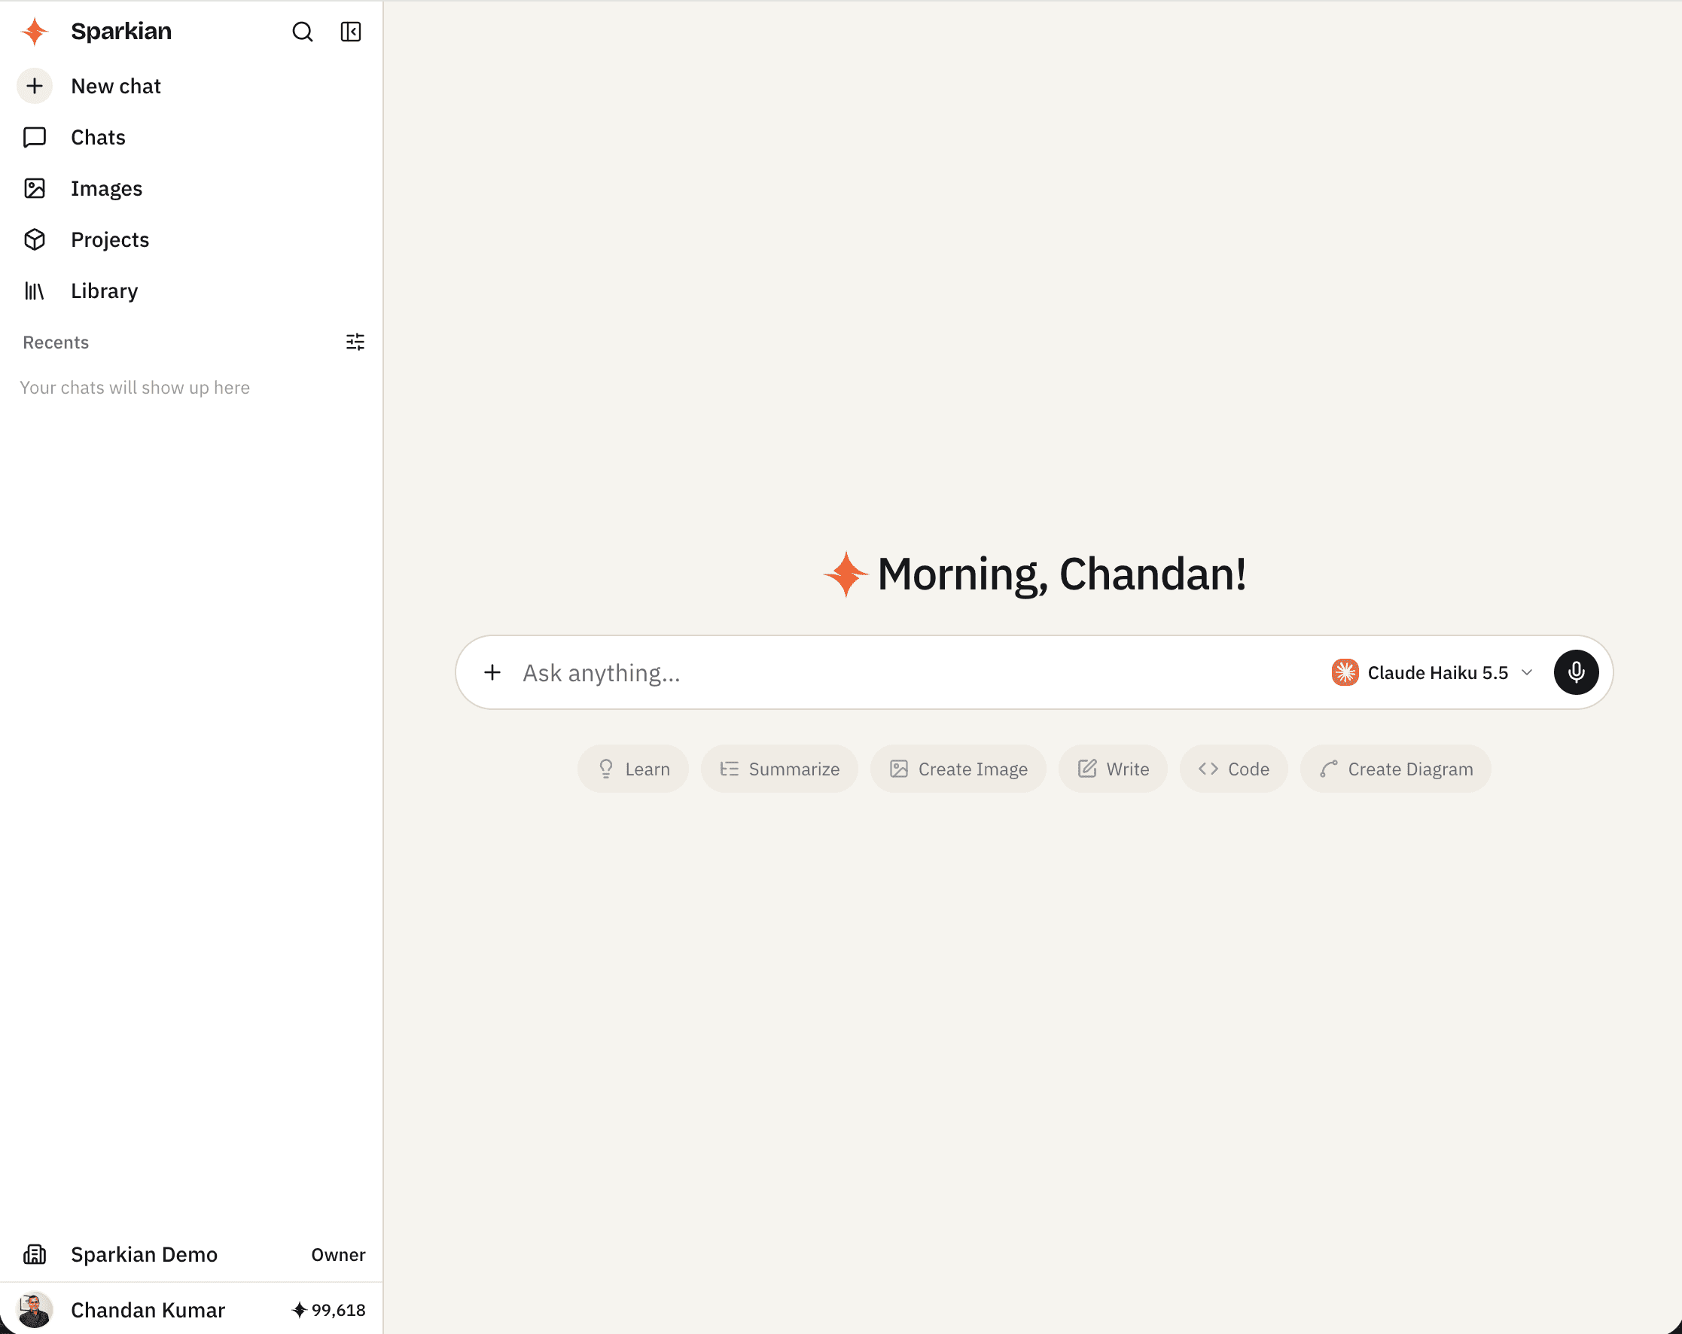Open Projects in the sidebar
This screenshot has width=1682, height=1334.
point(191,239)
